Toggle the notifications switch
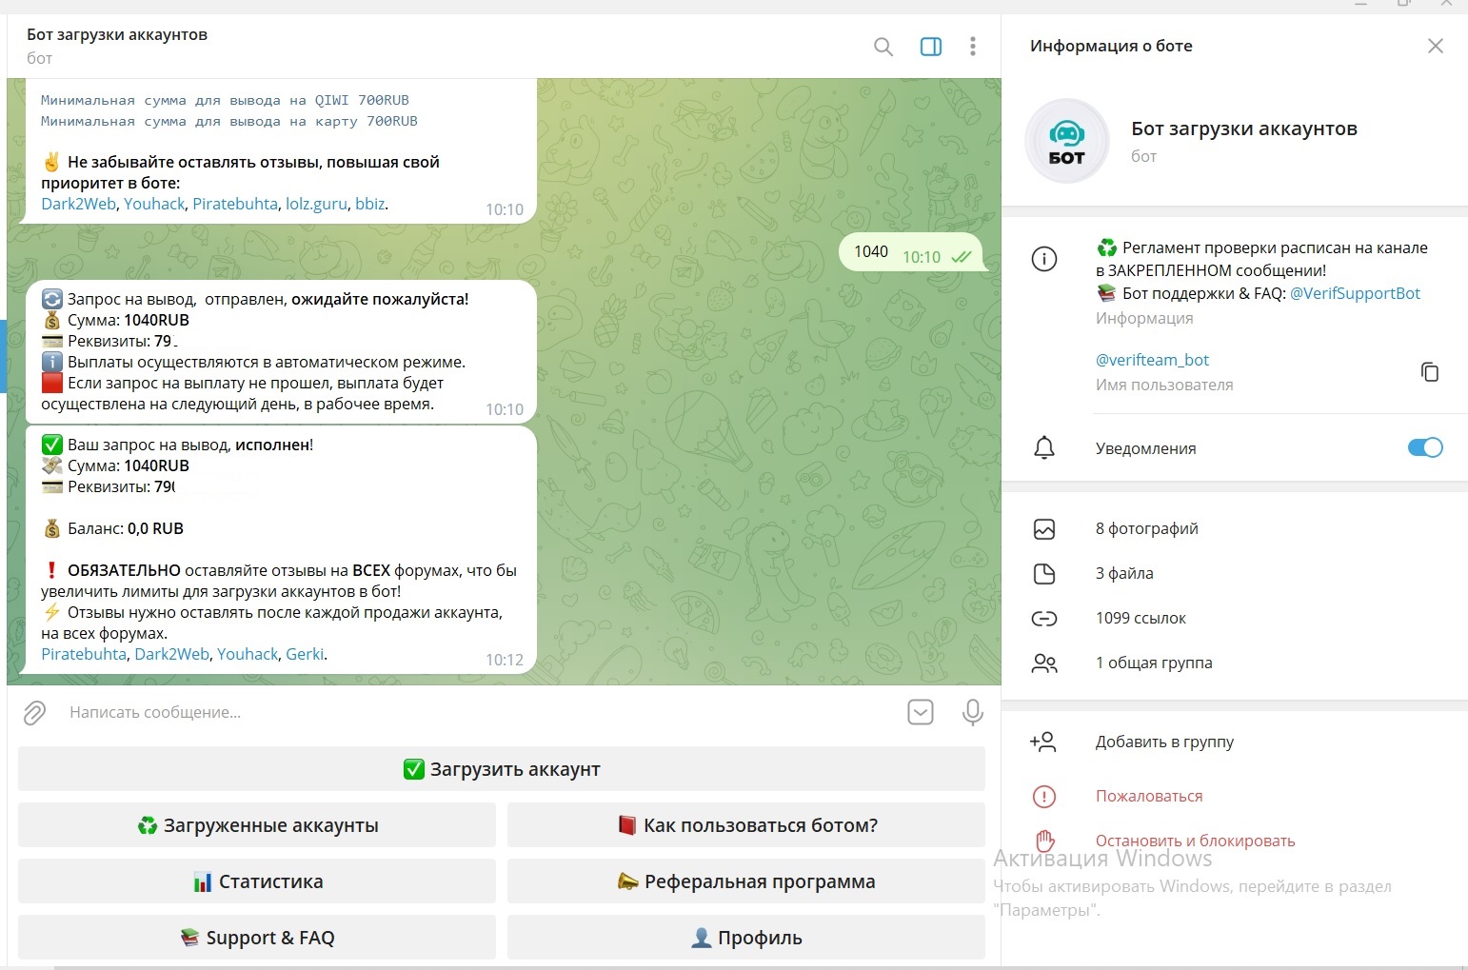 coord(1424,447)
